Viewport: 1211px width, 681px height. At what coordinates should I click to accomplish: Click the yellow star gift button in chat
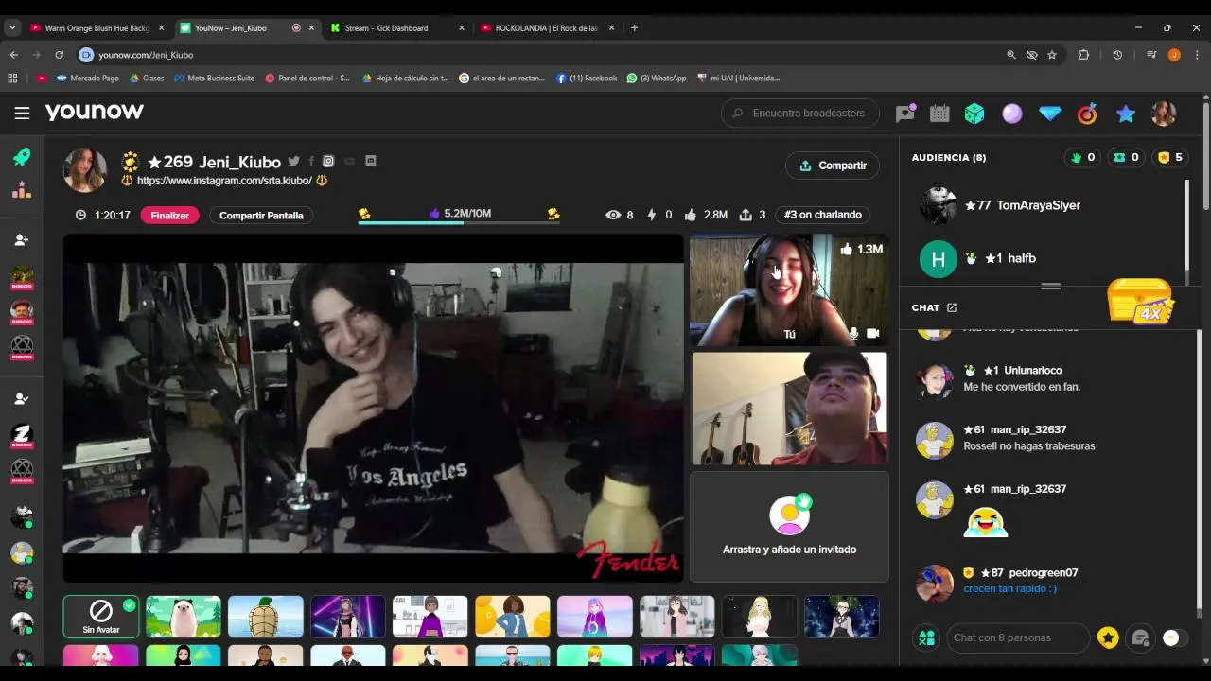tap(1108, 638)
